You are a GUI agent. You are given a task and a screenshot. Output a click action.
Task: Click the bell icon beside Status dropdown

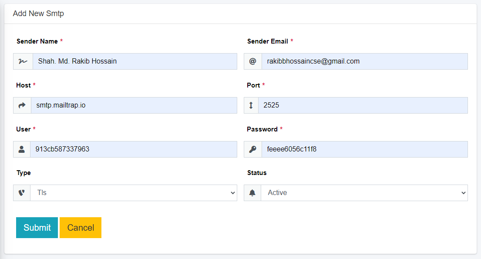point(252,193)
